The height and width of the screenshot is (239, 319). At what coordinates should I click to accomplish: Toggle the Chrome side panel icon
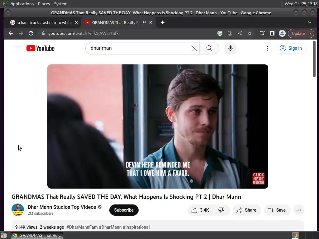(x=272, y=33)
